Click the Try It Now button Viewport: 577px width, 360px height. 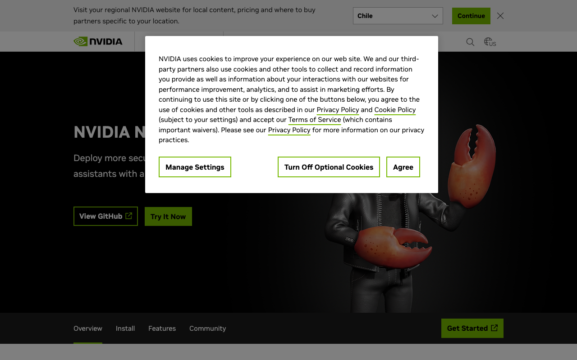pyautogui.click(x=168, y=216)
